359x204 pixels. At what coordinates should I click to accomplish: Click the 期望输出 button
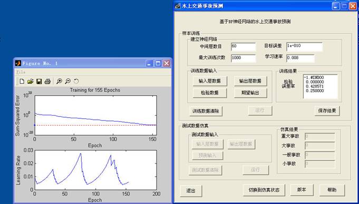pos(250,93)
